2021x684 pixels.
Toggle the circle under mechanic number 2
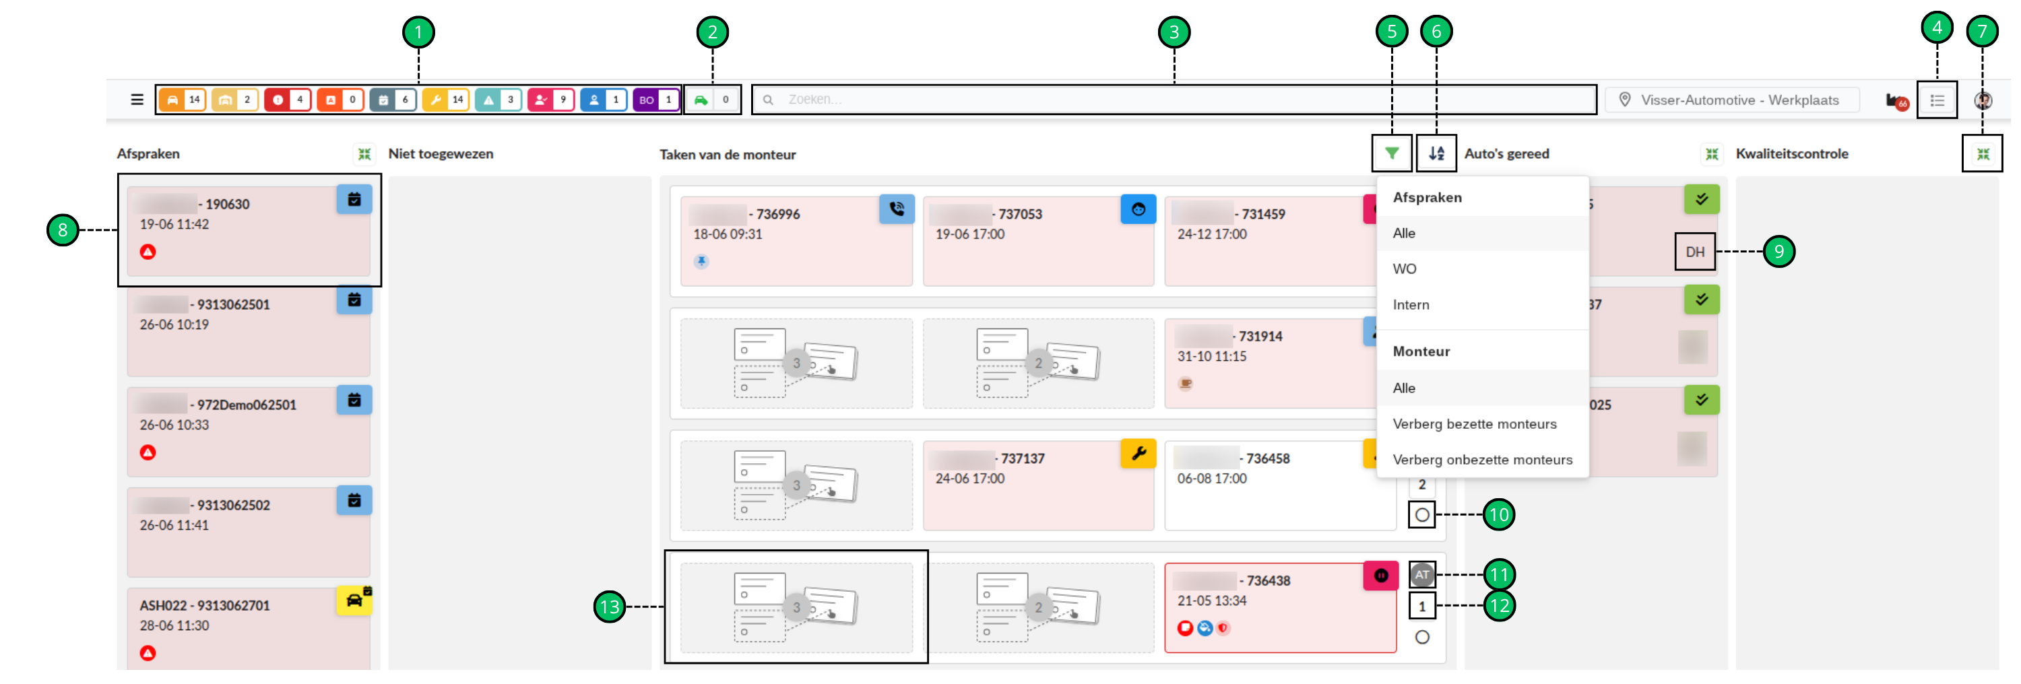click(1421, 515)
